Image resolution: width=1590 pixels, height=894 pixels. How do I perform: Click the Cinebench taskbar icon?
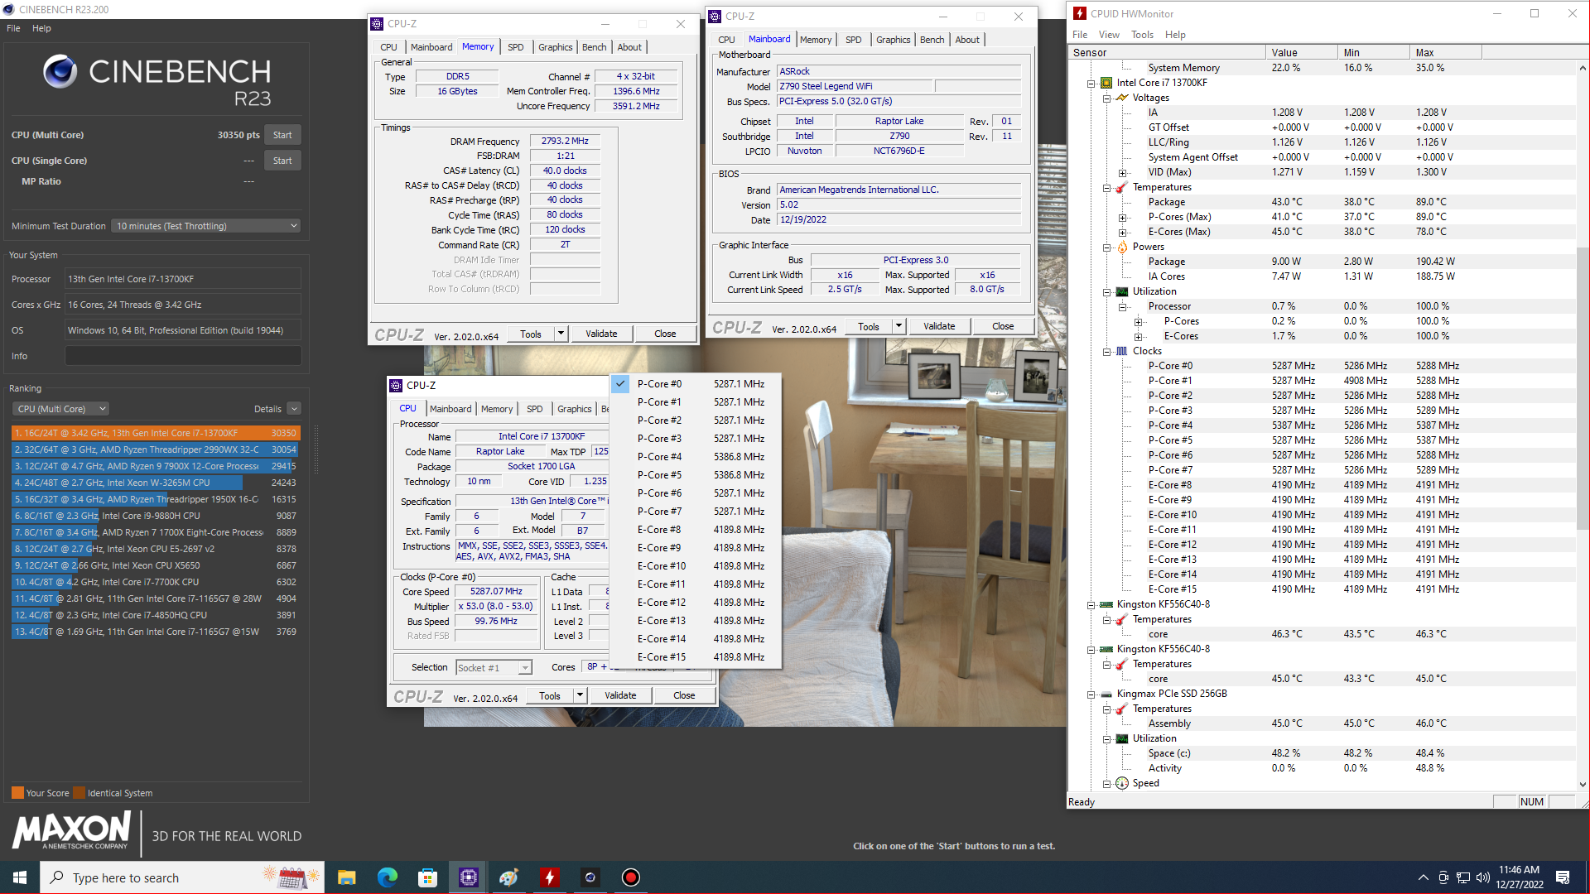(x=590, y=877)
